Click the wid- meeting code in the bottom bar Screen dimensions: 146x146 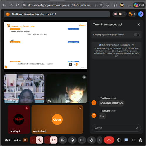[17, 140]
